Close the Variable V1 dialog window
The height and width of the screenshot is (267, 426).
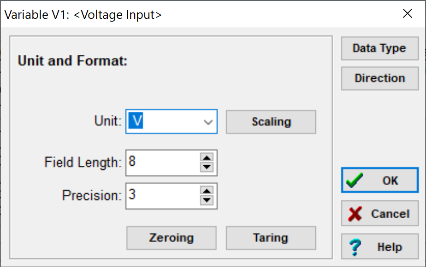(408, 14)
